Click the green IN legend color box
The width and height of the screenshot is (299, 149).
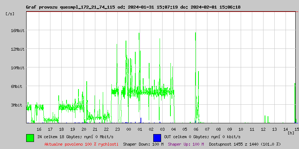tap(30, 137)
